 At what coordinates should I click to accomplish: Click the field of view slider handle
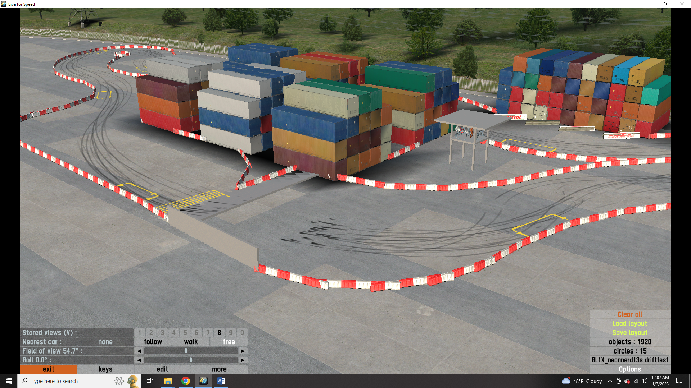(186, 351)
